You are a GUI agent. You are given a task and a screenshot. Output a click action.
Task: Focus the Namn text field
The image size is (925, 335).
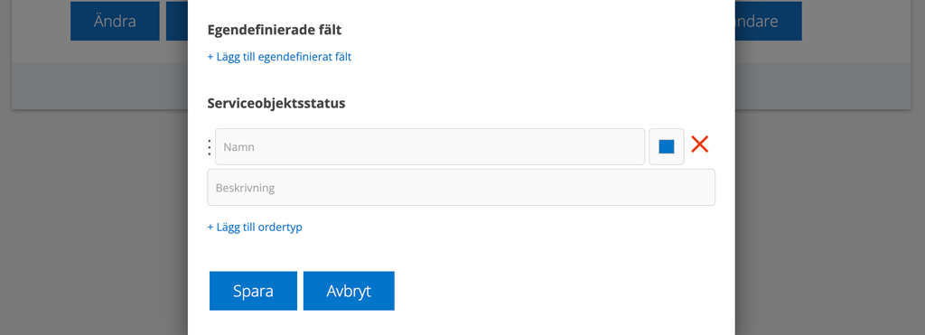(430, 147)
